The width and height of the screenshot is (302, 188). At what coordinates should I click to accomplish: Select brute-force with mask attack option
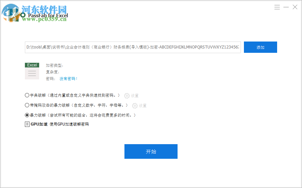tap(27, 105)
